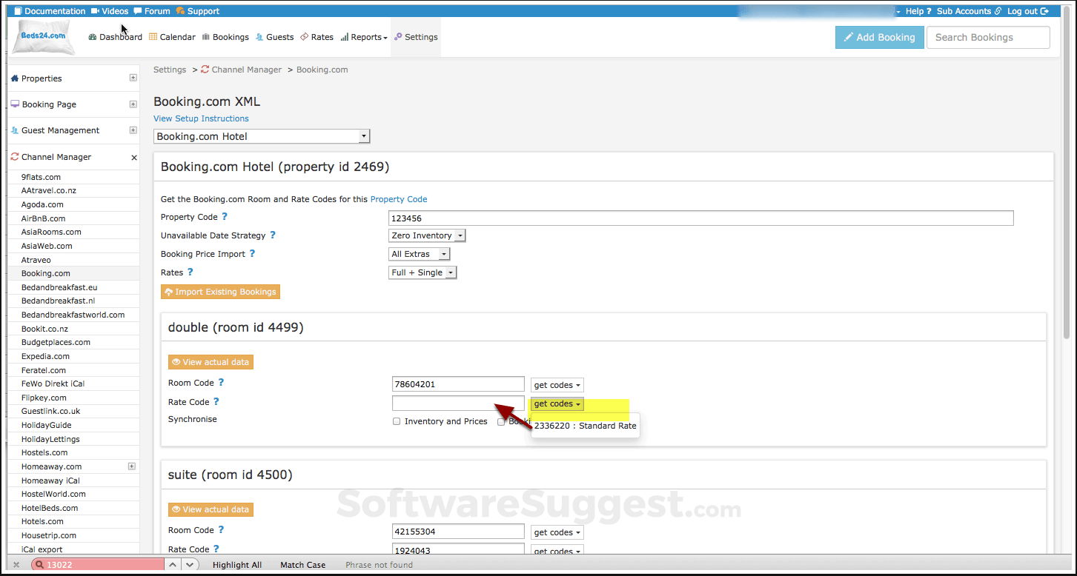Viewport: 1077px width, 576px height.
Task: Open get codes dropdown for double Room Code
Action: point(557,385)
